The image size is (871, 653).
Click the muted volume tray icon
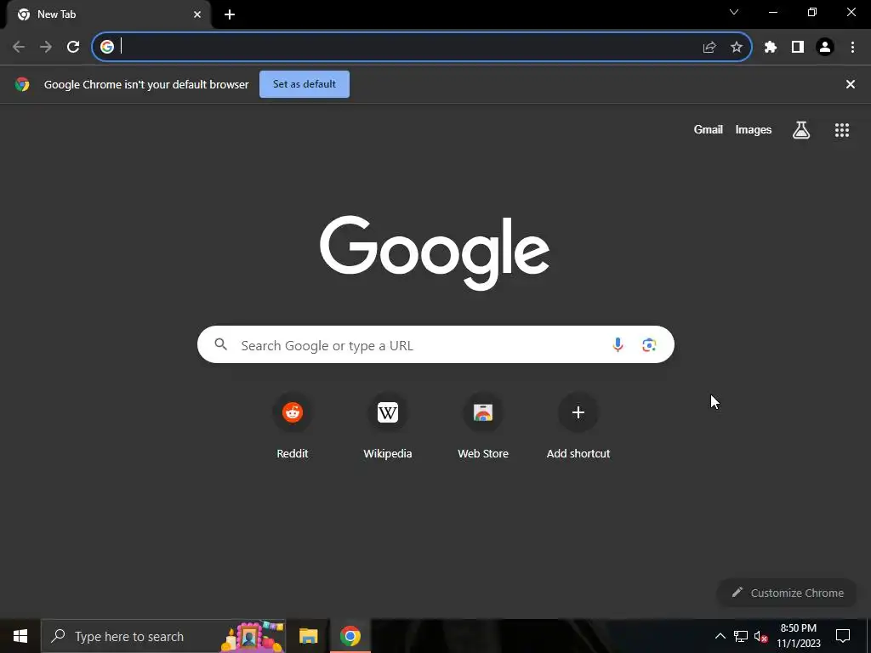click(x=760, y=636)
